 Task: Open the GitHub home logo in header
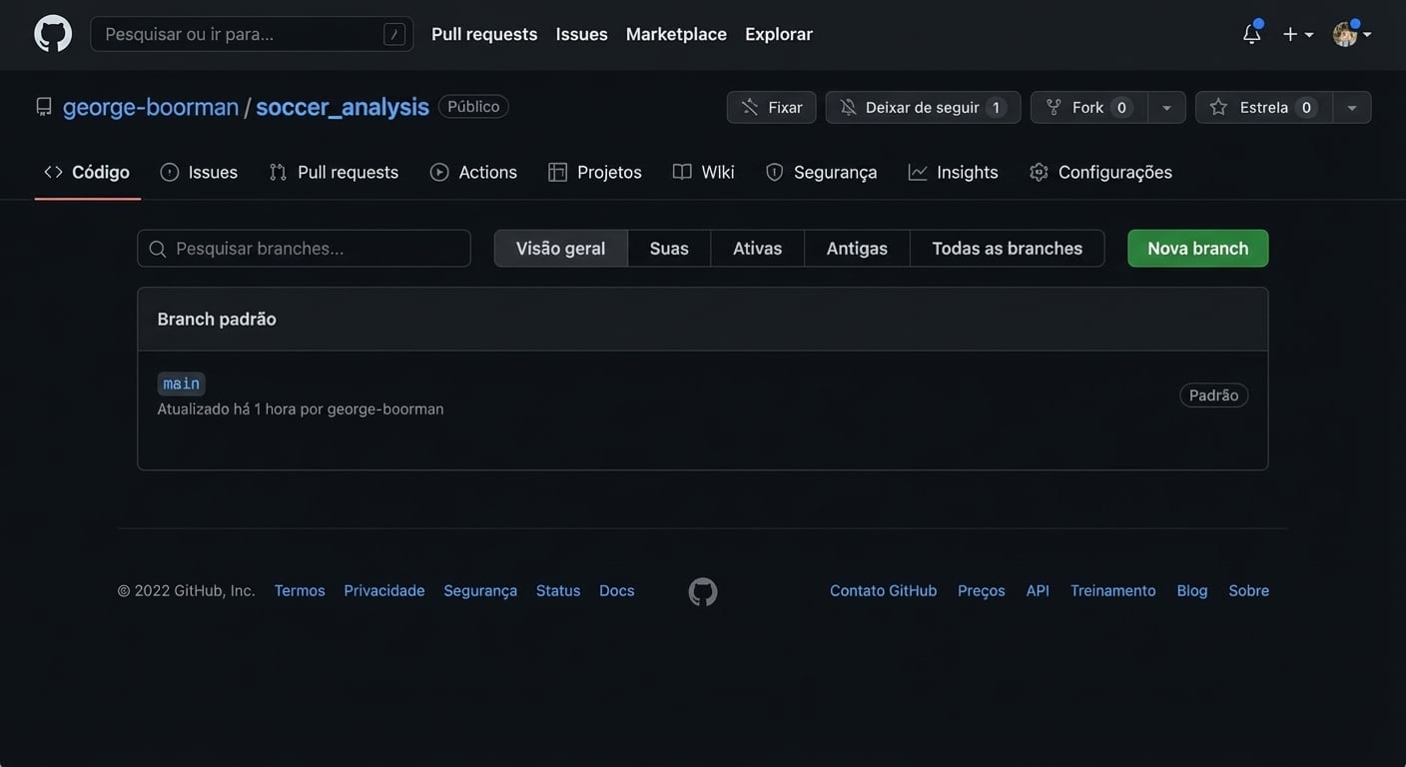point(53,34)
